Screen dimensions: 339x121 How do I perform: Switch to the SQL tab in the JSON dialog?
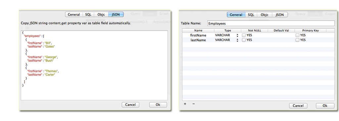pyautogui.click(x=88, y=15)
